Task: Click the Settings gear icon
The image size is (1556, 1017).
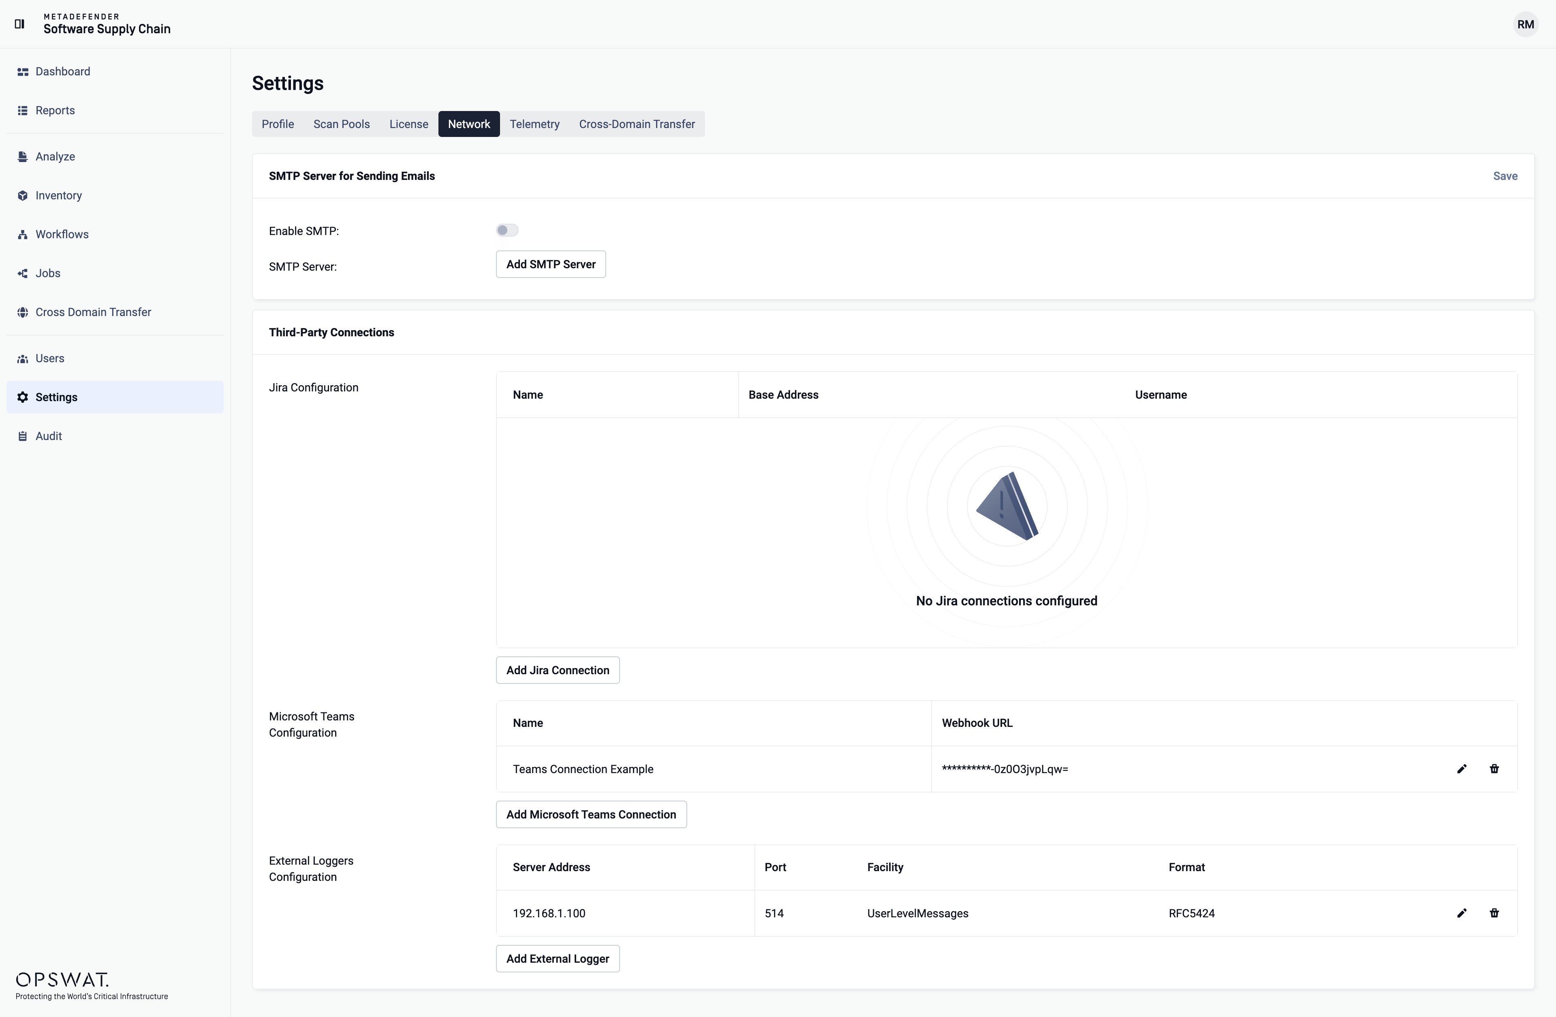Action: 23,397
